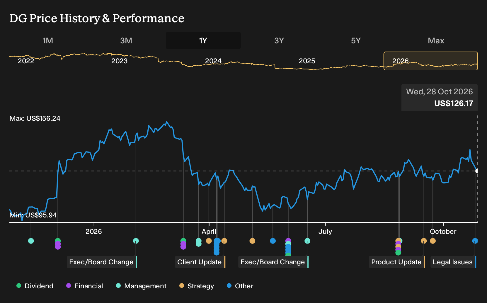The width and height of the screenshot is (487, 303).
Task: Select the 3M time range tab
Action: coord(126,40)
